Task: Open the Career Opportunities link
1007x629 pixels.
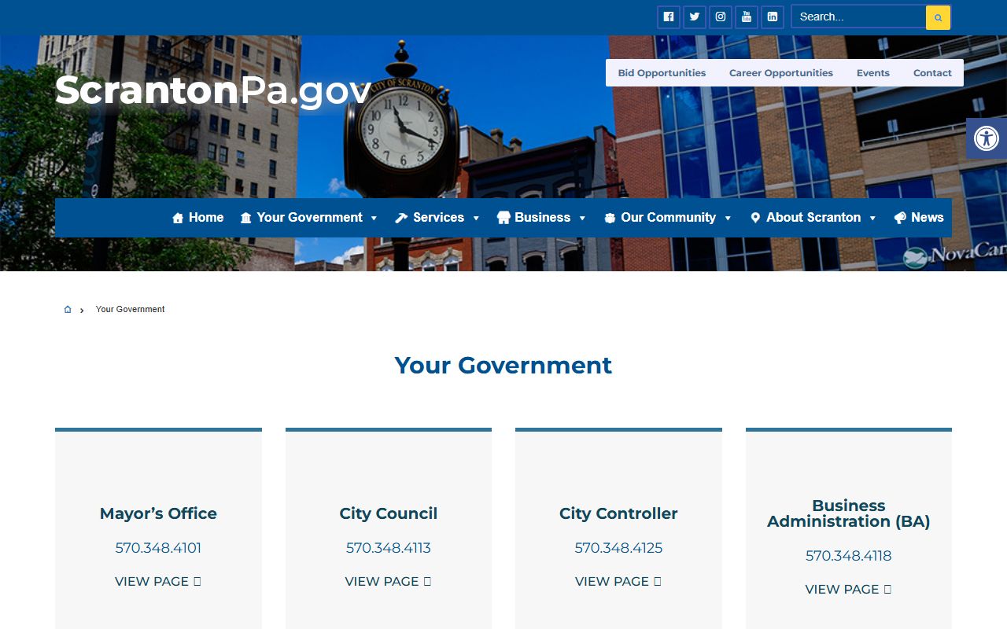Action: pyautogui.click(x=781, y=73)
